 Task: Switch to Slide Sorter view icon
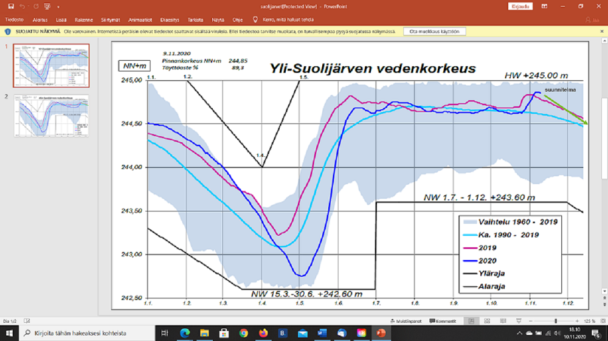(487, 321)
